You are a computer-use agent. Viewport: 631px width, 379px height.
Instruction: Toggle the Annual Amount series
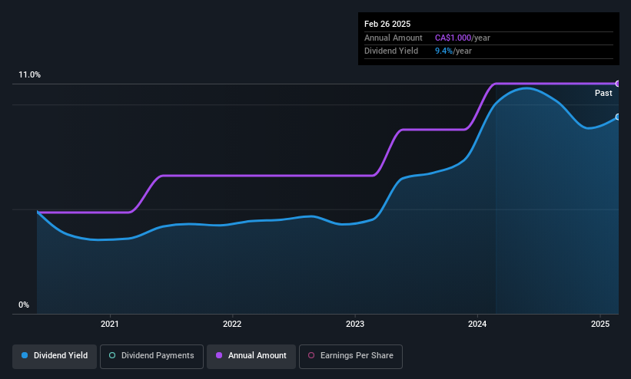[x=251, y=356]
